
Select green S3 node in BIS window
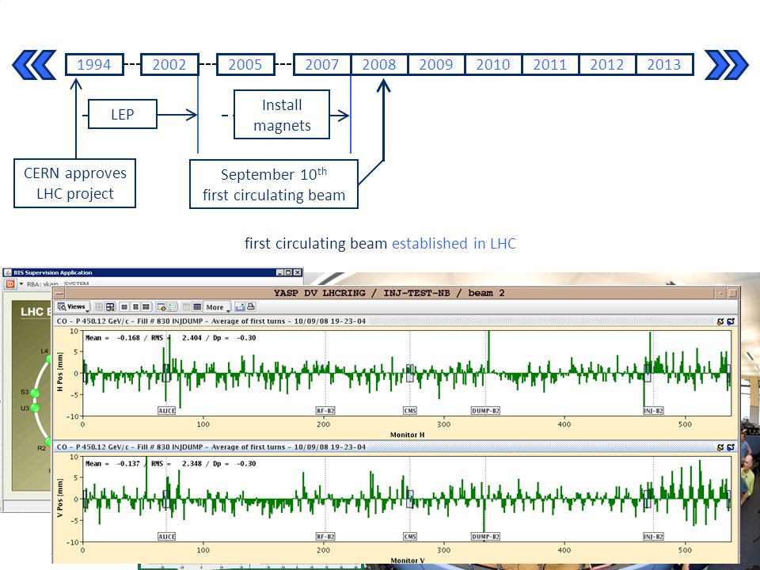(35, 393)
